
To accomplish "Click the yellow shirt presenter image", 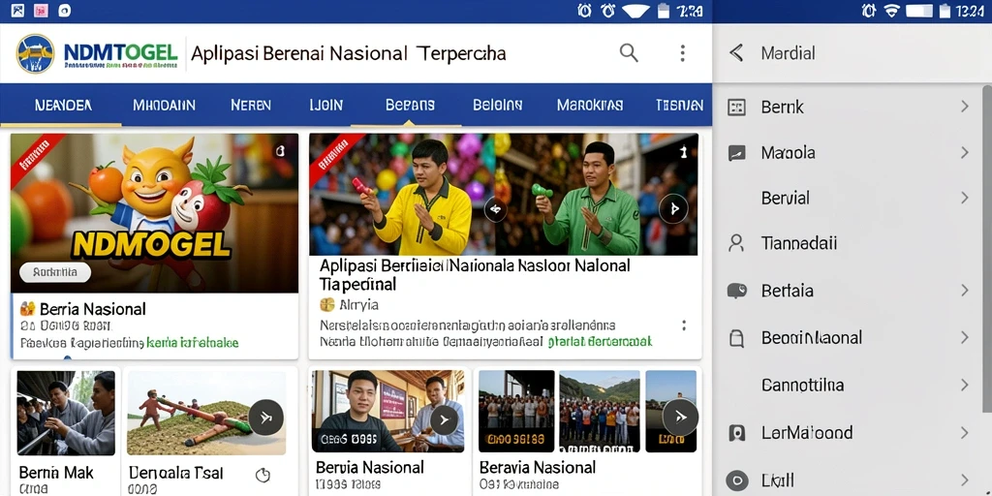I will click(402, 194).
